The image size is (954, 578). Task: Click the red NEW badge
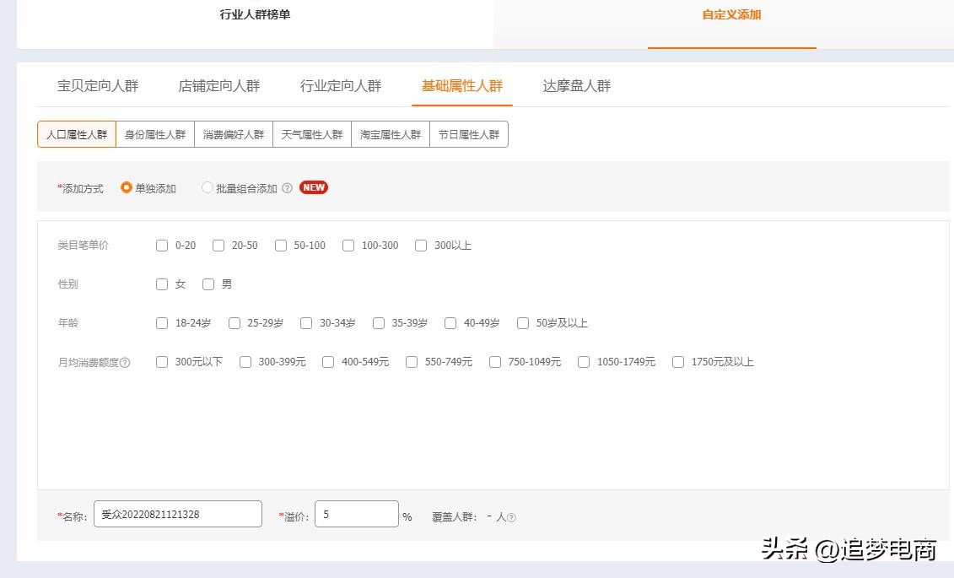tap(313, 187)
